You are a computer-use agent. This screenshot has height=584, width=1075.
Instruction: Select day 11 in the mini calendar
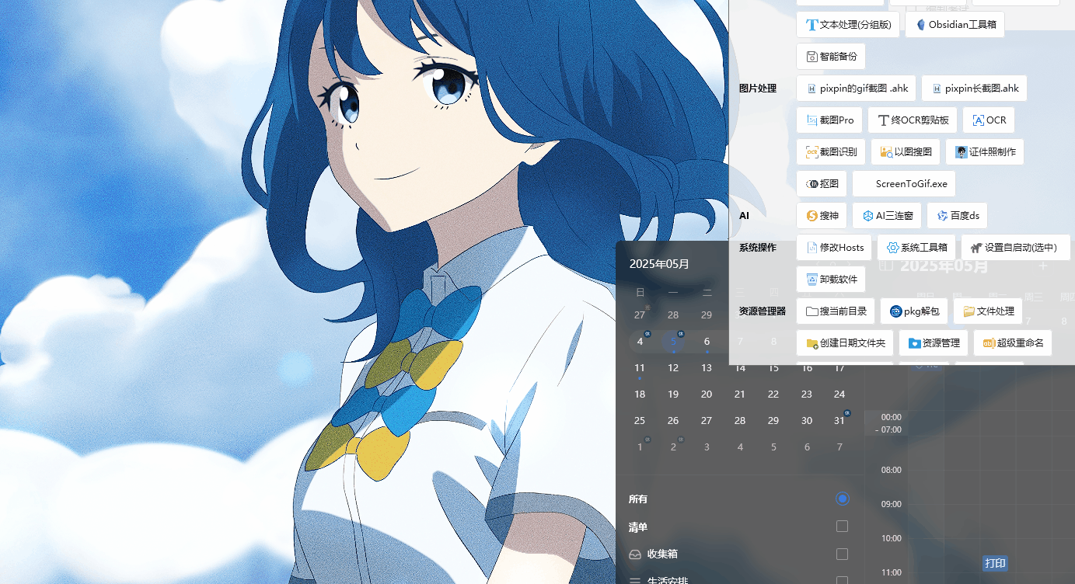pos(640,368)
